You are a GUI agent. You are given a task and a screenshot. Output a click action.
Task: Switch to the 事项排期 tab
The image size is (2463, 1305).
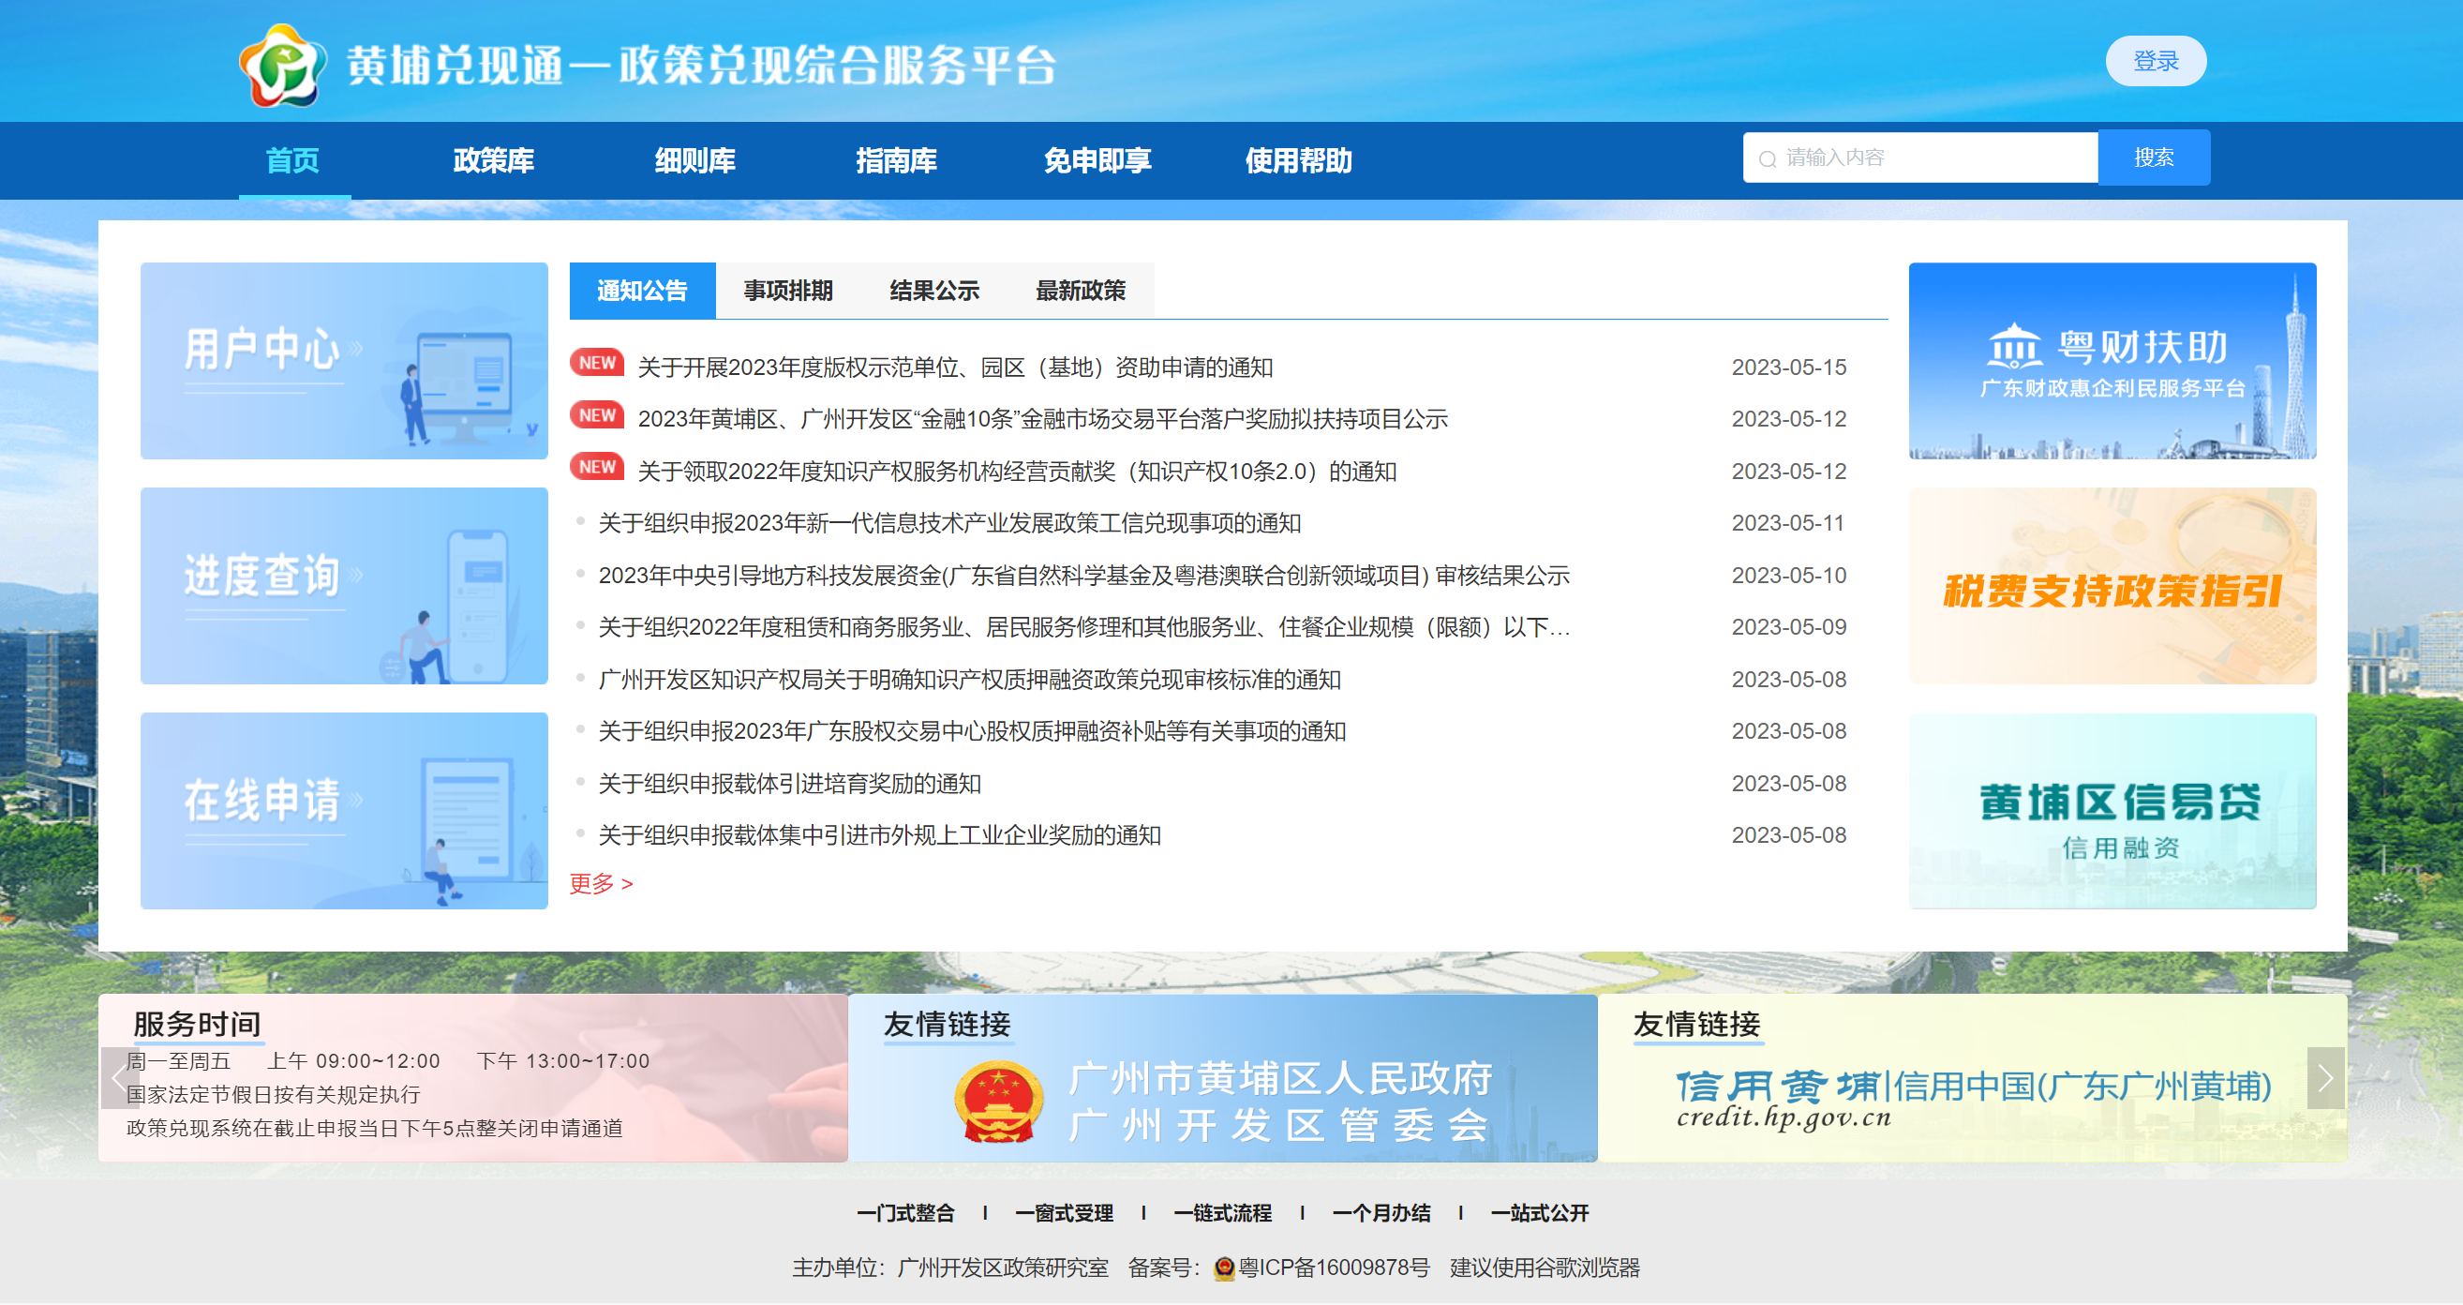[789, 291]
